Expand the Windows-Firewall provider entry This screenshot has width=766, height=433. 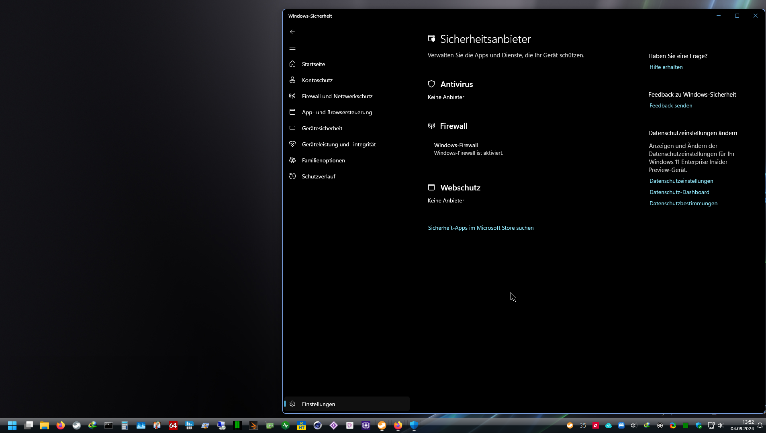point(468,149)
